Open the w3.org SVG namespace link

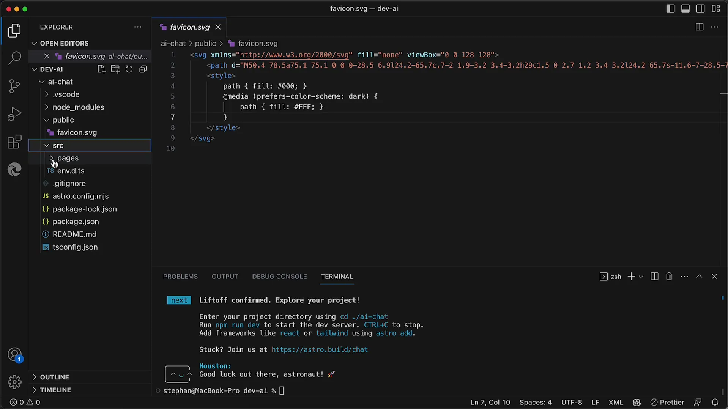[294, 55]
